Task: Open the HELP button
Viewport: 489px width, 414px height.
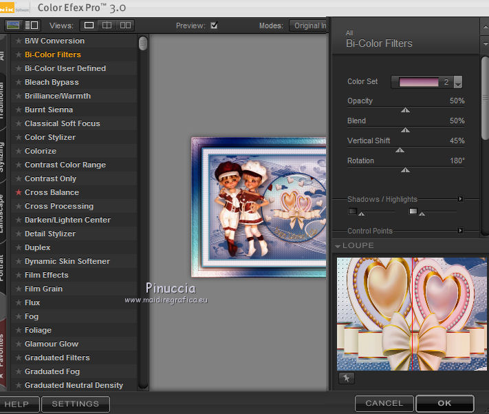Action: [17, 404]
